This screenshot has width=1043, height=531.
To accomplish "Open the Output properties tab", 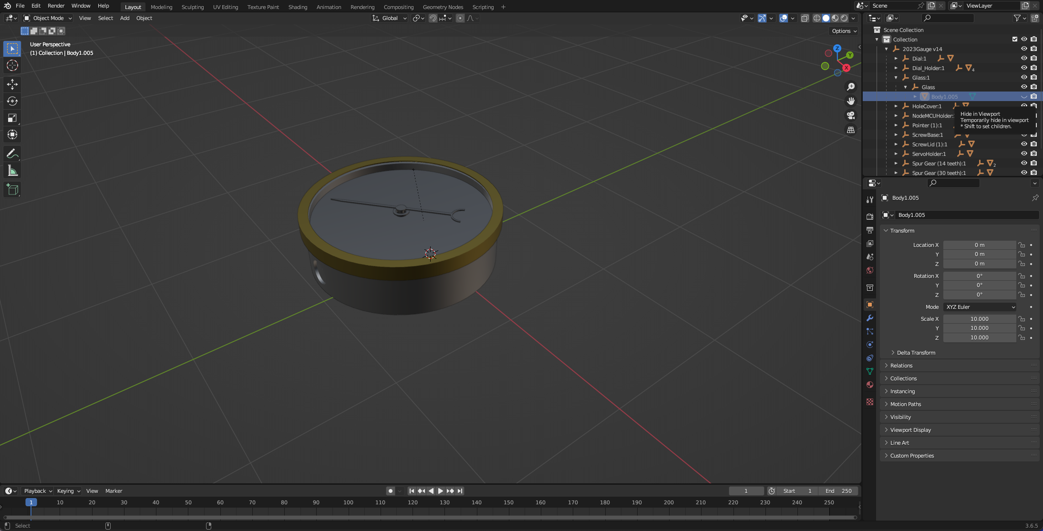I will pyautogui.click(x=870, y=230).
